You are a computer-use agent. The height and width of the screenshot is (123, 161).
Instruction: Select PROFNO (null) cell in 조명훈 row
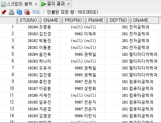click(72, 27)
